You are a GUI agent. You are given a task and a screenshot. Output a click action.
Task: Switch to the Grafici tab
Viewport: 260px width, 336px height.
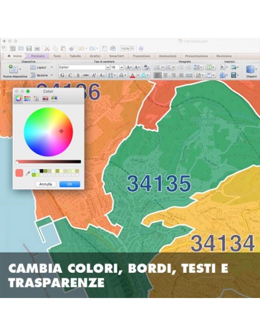(x=95, y=56)
